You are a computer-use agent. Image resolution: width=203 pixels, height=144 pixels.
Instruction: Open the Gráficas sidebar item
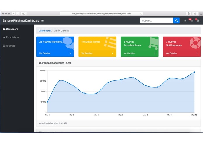coord(9,46)
